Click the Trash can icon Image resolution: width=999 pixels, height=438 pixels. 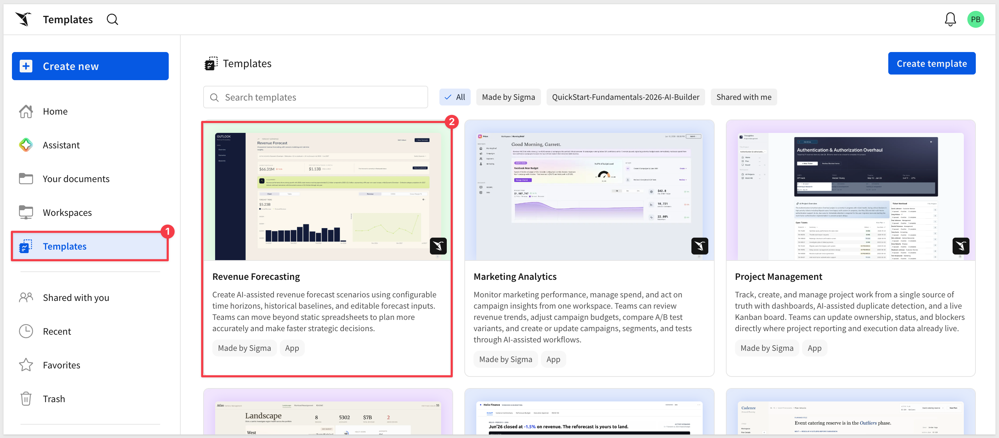click(x=26, y=399)
